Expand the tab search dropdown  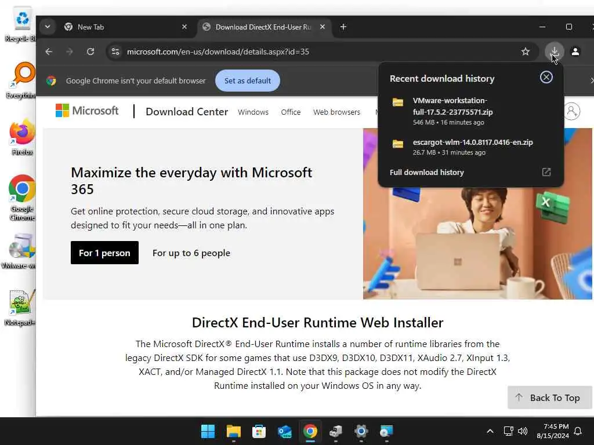[48, 27]
